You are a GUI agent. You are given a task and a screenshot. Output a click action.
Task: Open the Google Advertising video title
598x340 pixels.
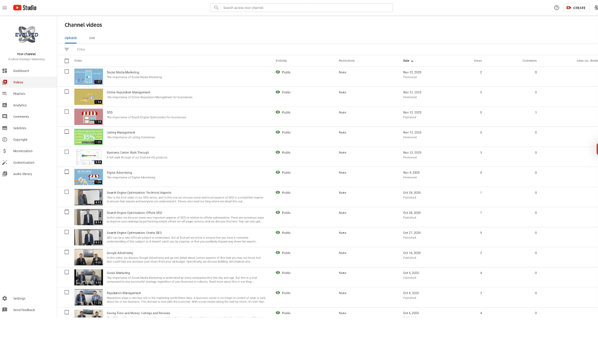120,253
